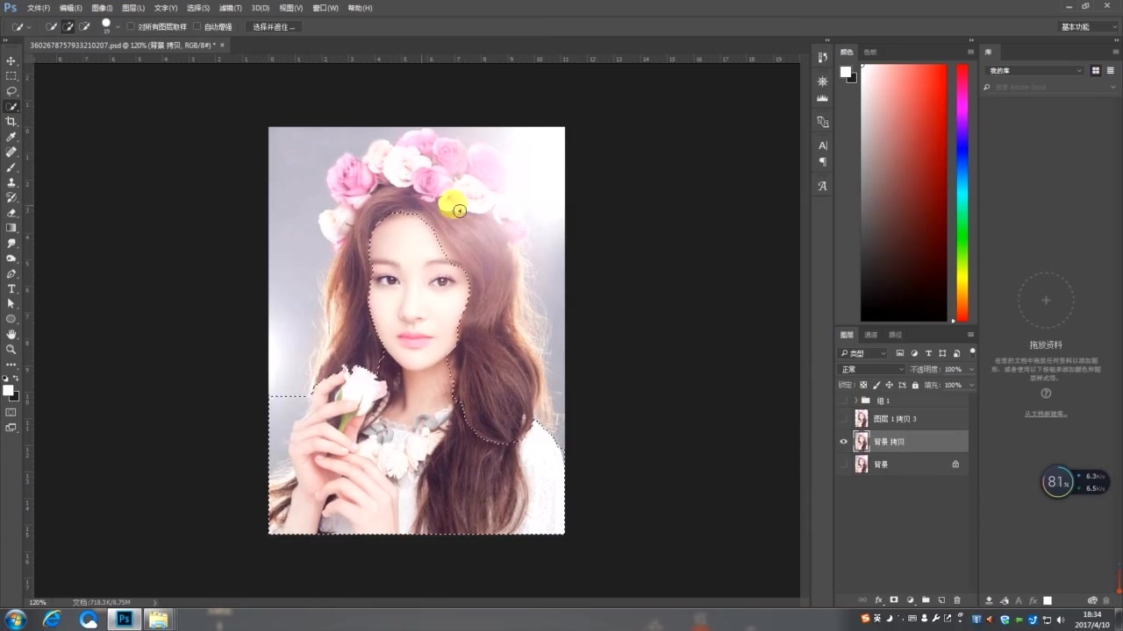The height and width of the screenshot is (631, 1123).
Task: Select the Ellipse shape tool
Action: [11, 319]
